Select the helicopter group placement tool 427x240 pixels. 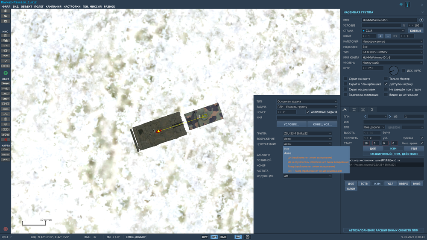click(6, 88)
